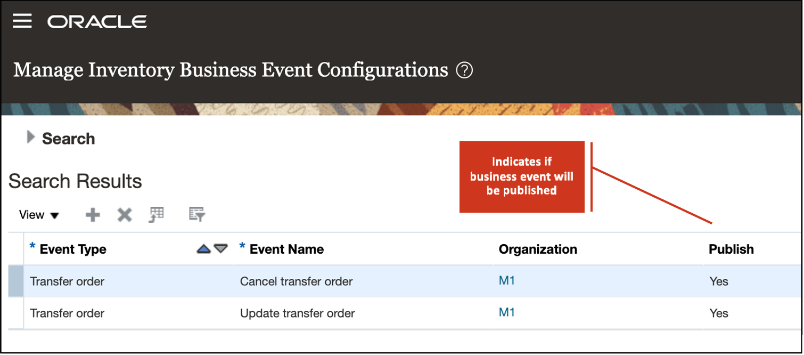Click the Event Type column header
Screen dimensions: 804x355
73,249
